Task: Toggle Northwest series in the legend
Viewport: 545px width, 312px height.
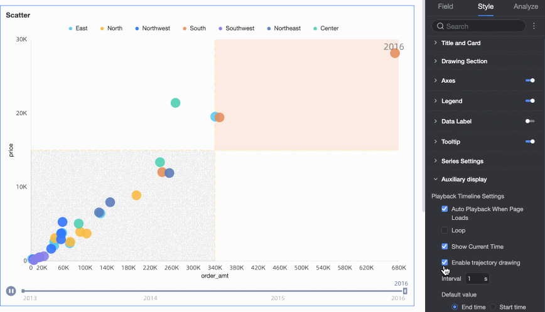Action: [153, 28]
